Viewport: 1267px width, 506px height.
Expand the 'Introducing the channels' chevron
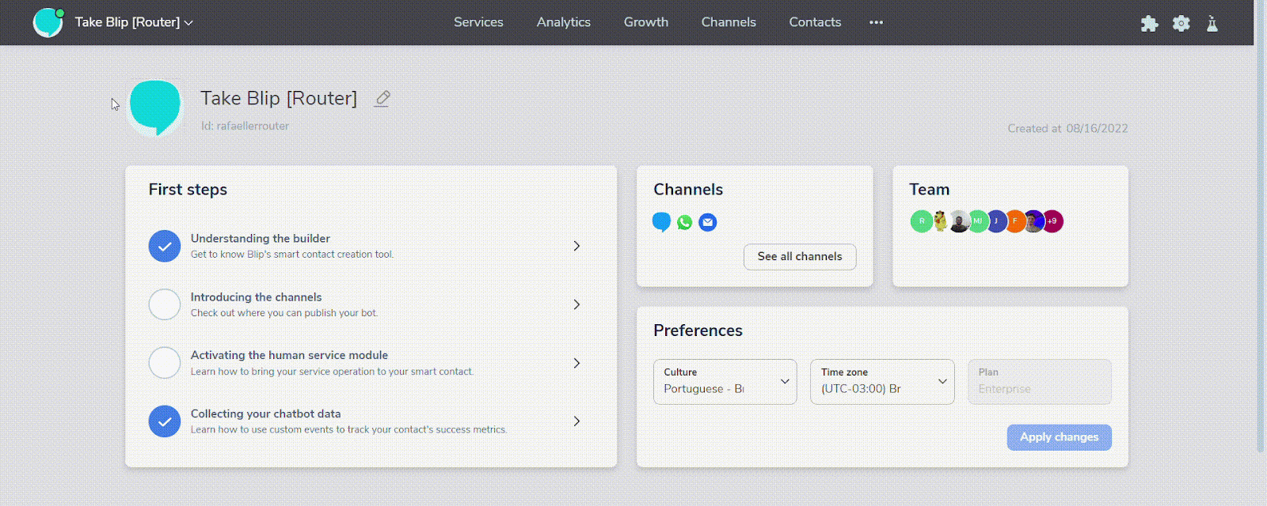[x=576, y=304]
